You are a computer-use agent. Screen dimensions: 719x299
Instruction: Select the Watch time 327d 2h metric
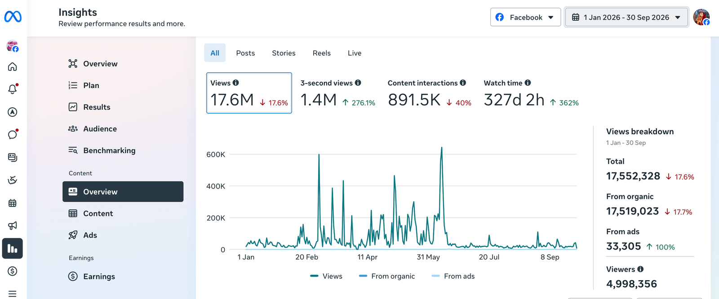[531, 93]
